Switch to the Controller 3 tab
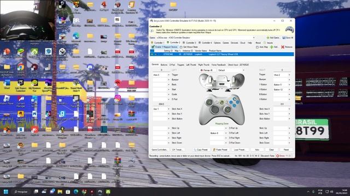Screen dimensions: 350x196 (x=189, y=42)
